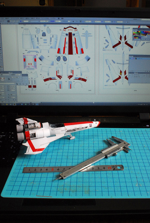
Task: Open the first menu in the menu bar
Action: coord(2,19)
